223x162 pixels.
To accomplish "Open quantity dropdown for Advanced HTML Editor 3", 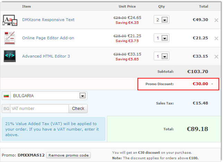I will point(161,56).
